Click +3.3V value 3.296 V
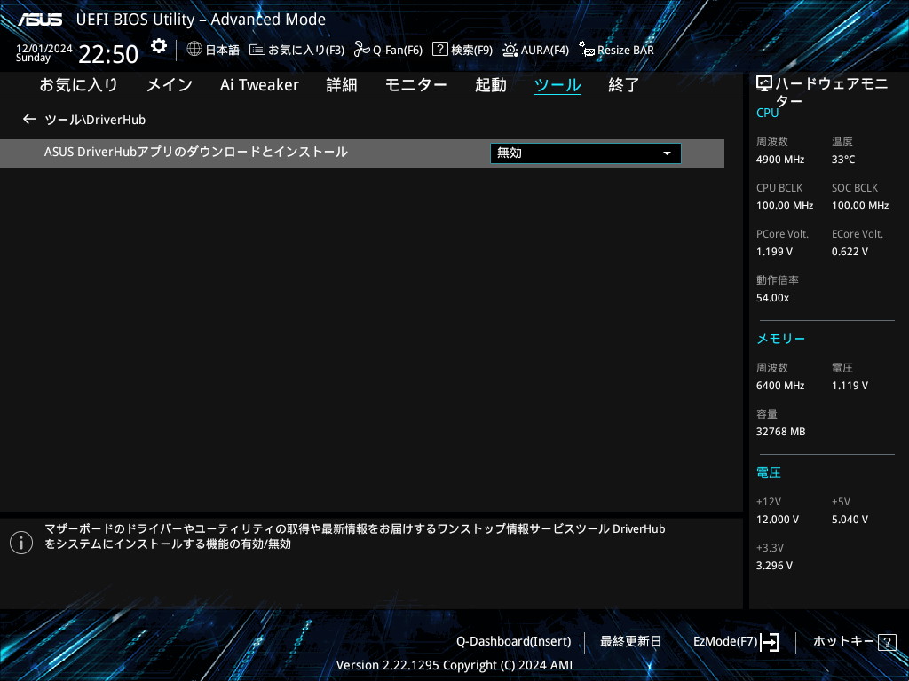The height and width of the screenshot is (681, 909). tap(774, 565)
